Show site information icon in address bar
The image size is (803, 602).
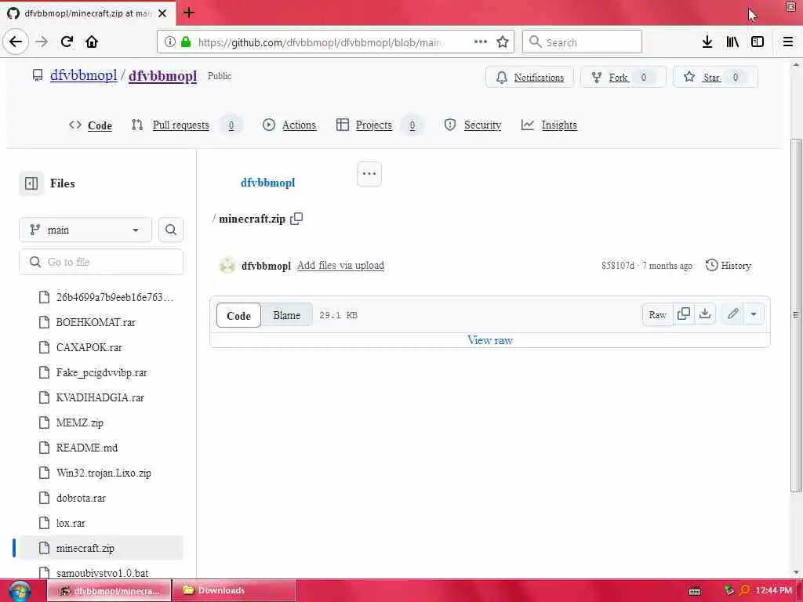tap(169, 42)
